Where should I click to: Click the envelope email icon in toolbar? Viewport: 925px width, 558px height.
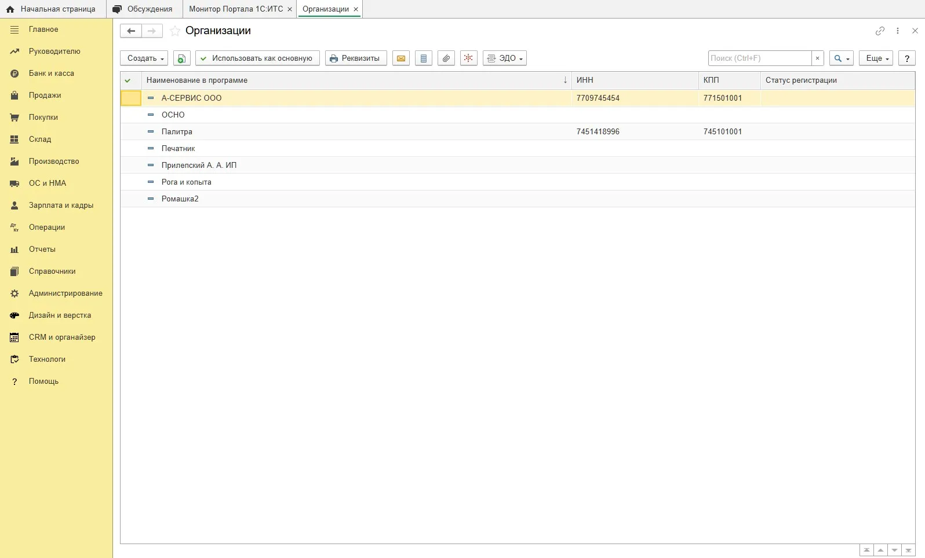click(401, 58)
